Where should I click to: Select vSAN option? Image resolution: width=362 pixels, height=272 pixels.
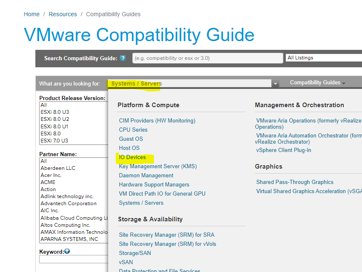[x=126, y=262]
